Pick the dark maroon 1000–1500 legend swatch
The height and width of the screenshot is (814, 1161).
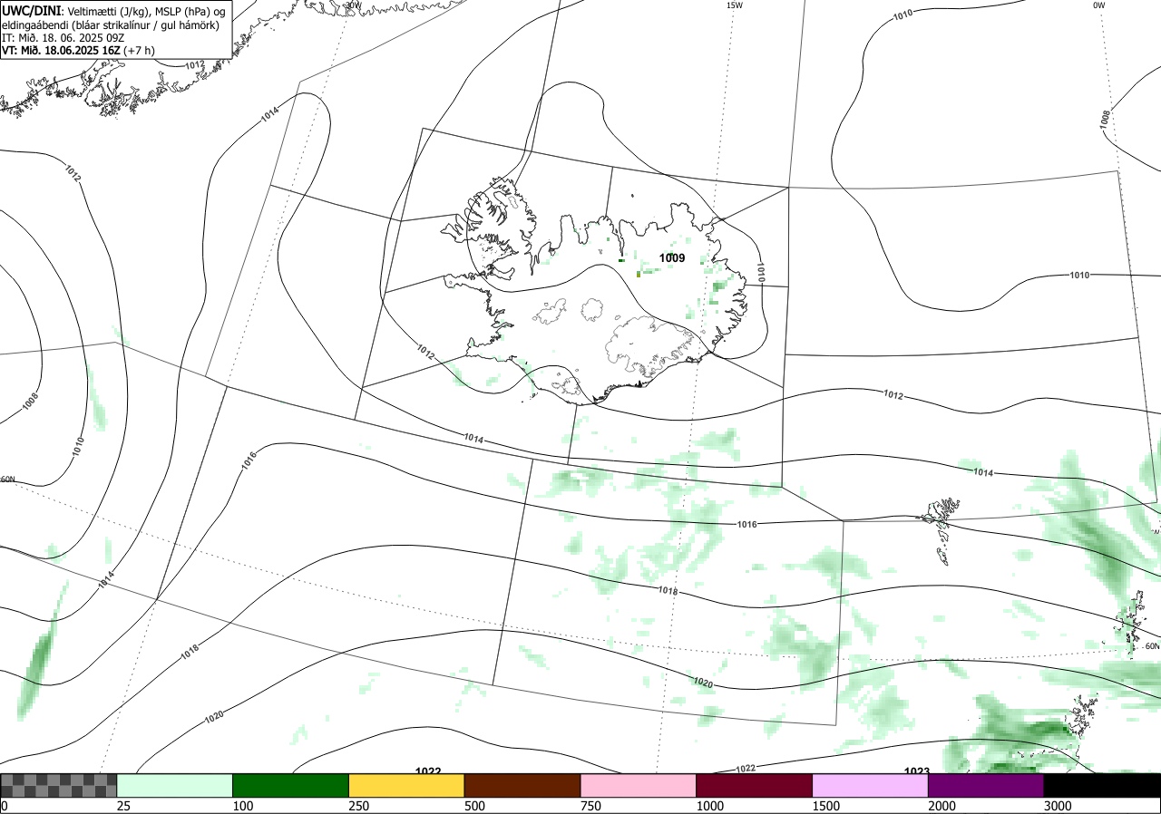click(755, 785)
